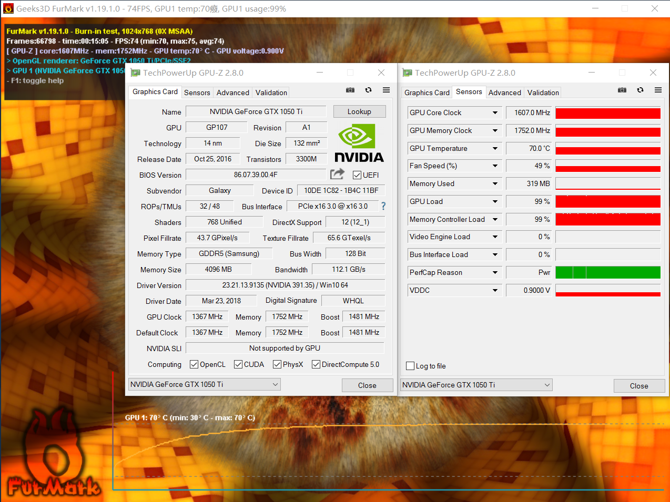Click the GPU Temperature red graph bar
Image resolution: width=670 pixels, height=502 pixels.
click(608, 148)
